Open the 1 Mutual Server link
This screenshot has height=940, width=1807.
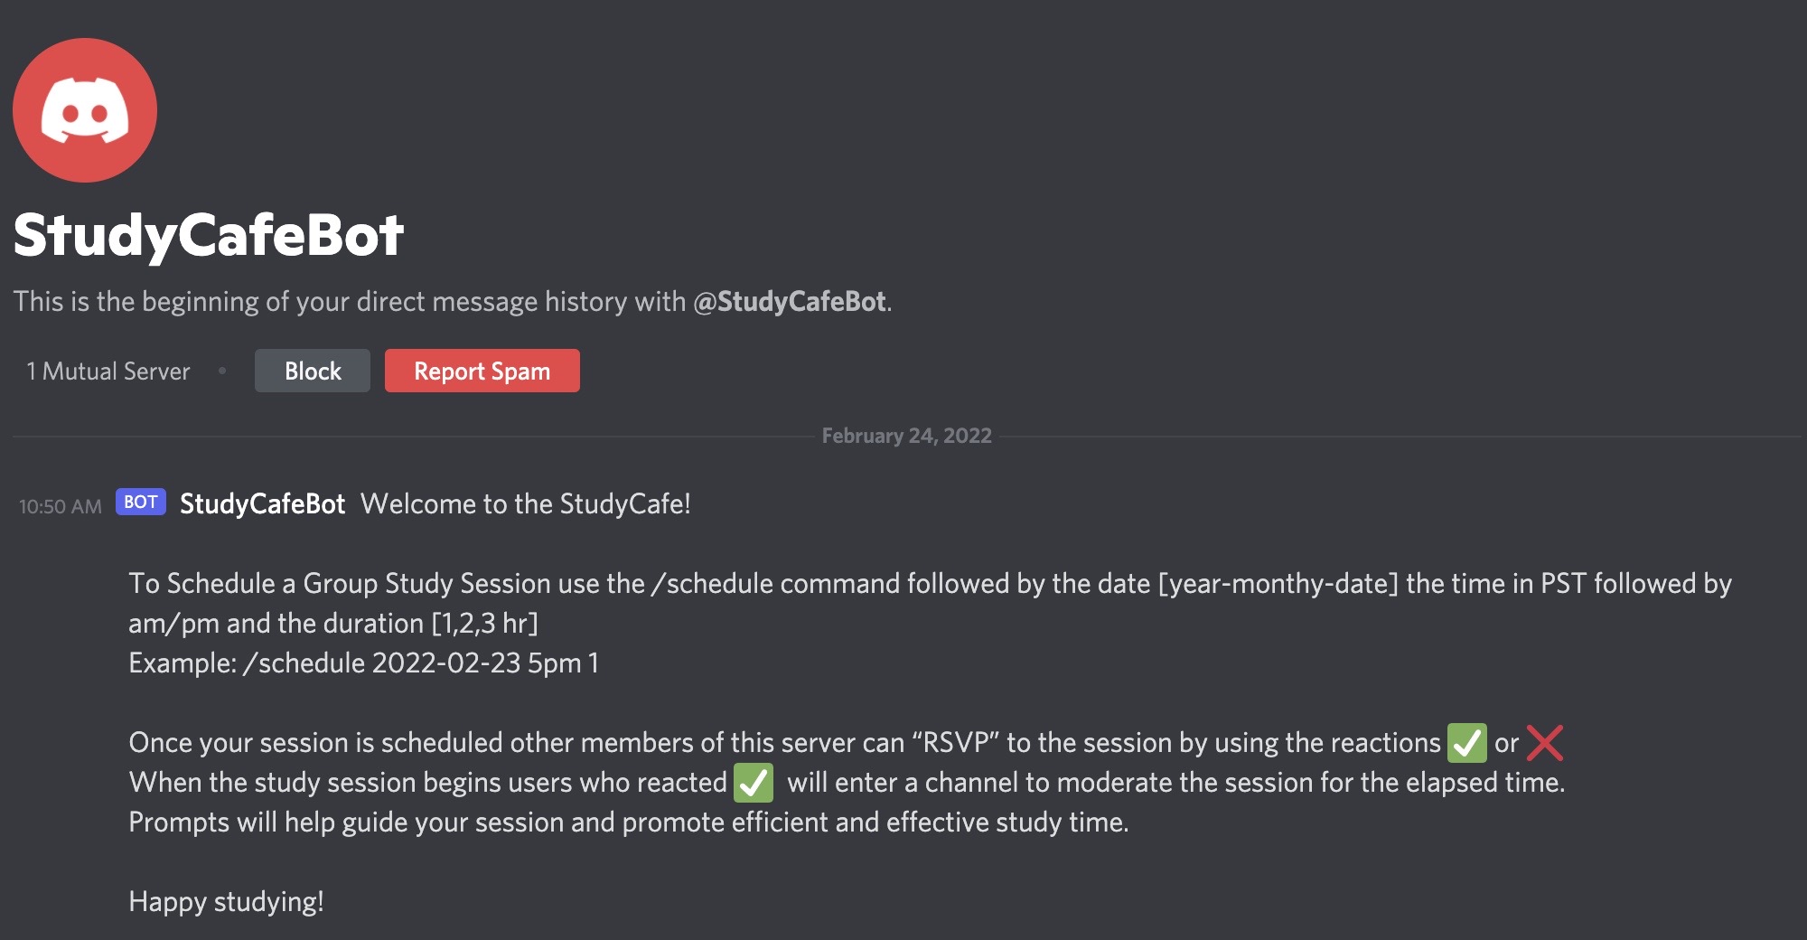108,371
